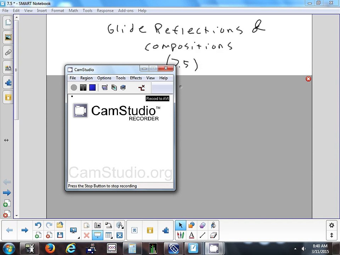Open CamStudio Options menu
Image resolution: width=340 pixels, height=255 pixels.
click(x=104, y=78)
